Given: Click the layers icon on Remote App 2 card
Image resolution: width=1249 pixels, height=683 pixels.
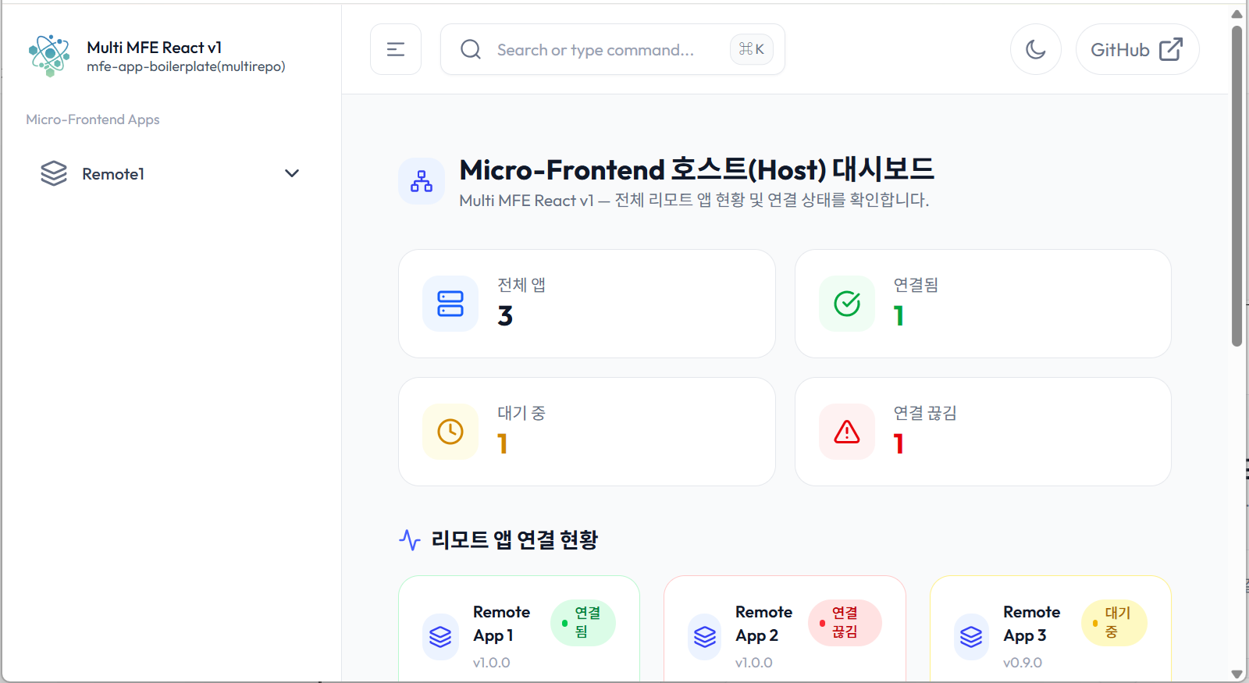Looking at the screenshot, I should 705,636.
